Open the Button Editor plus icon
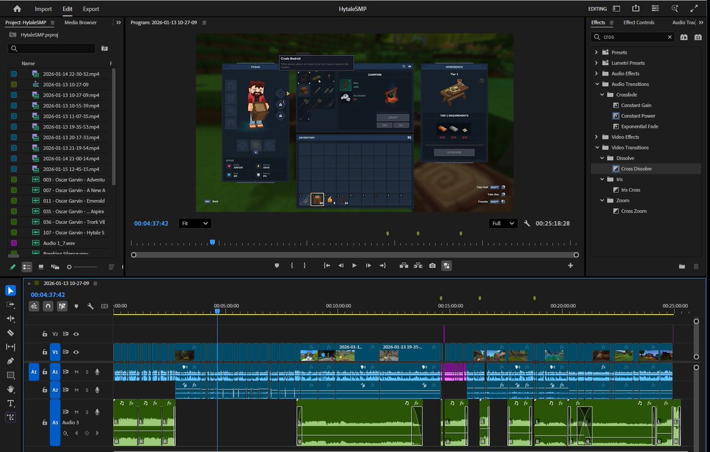This screenshot has width=710, height=452. click(571, 266)
